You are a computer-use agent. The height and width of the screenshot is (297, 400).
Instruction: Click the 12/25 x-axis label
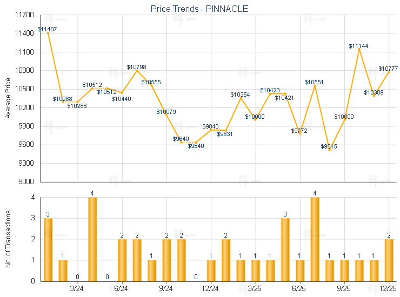point(389,289)
